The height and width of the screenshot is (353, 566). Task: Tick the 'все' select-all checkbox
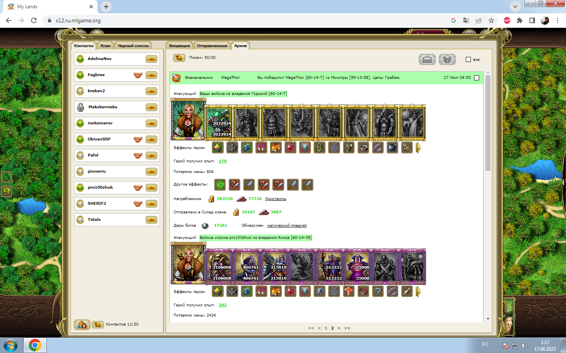pos(468,60)
